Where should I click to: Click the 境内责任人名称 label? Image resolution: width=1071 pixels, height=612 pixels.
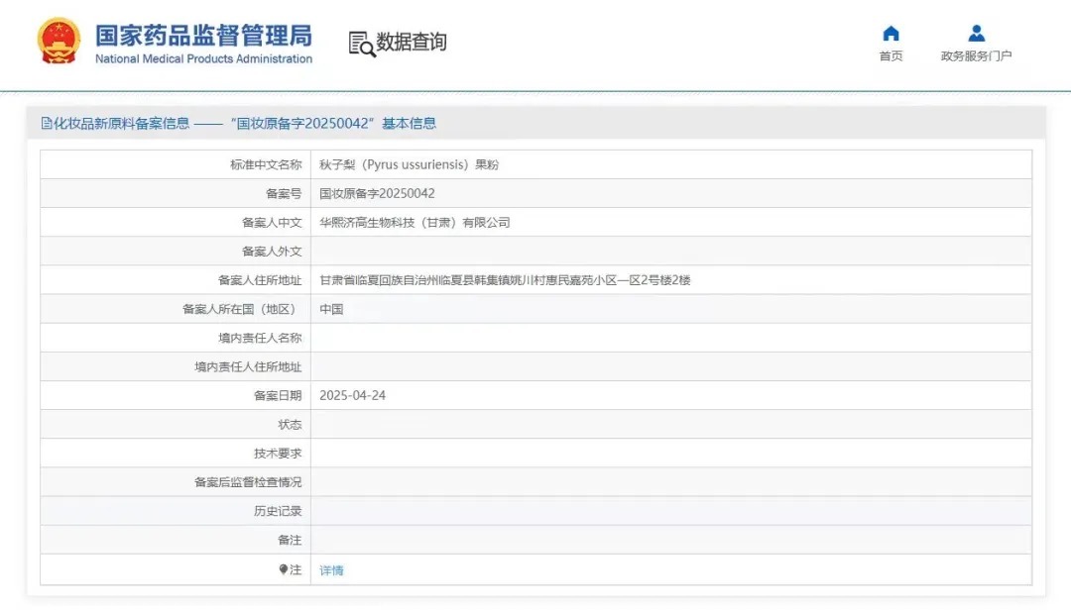tap(260, 338)
